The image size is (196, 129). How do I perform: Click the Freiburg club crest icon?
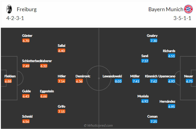(x=9, y=9)
